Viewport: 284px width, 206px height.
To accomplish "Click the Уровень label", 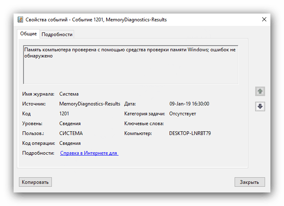I will coord(32,124).
